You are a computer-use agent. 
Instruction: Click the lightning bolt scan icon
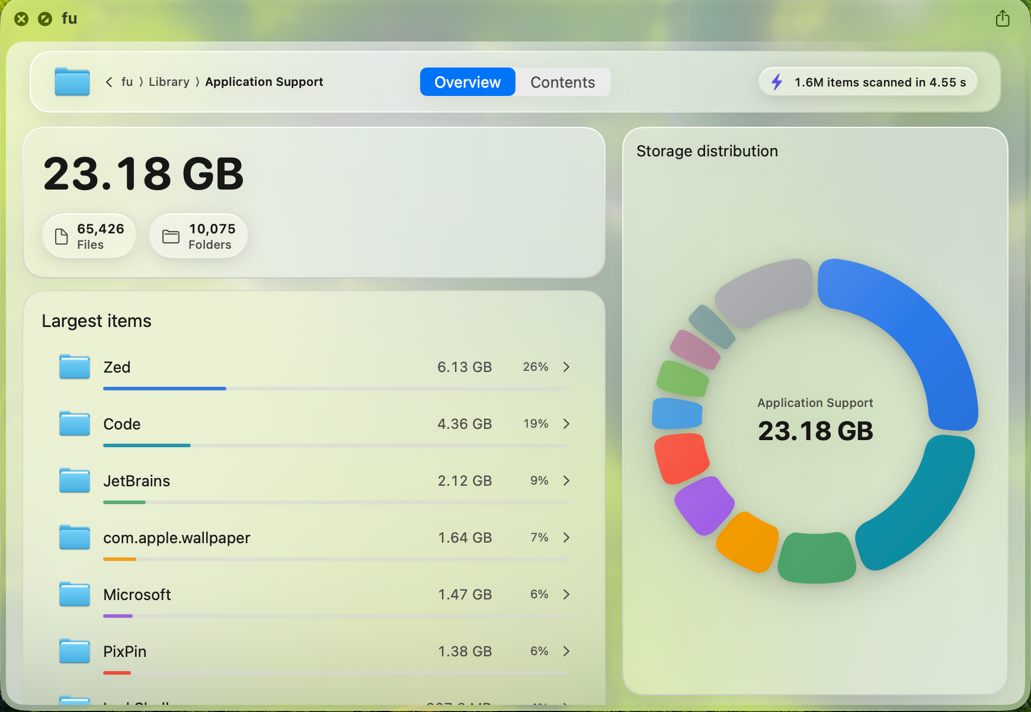[777, 82]
